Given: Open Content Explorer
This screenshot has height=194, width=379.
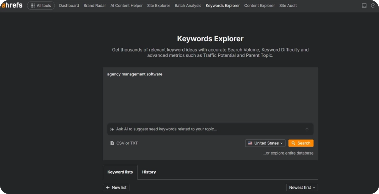Looking at the screenshot, I should tap(259, 6).
